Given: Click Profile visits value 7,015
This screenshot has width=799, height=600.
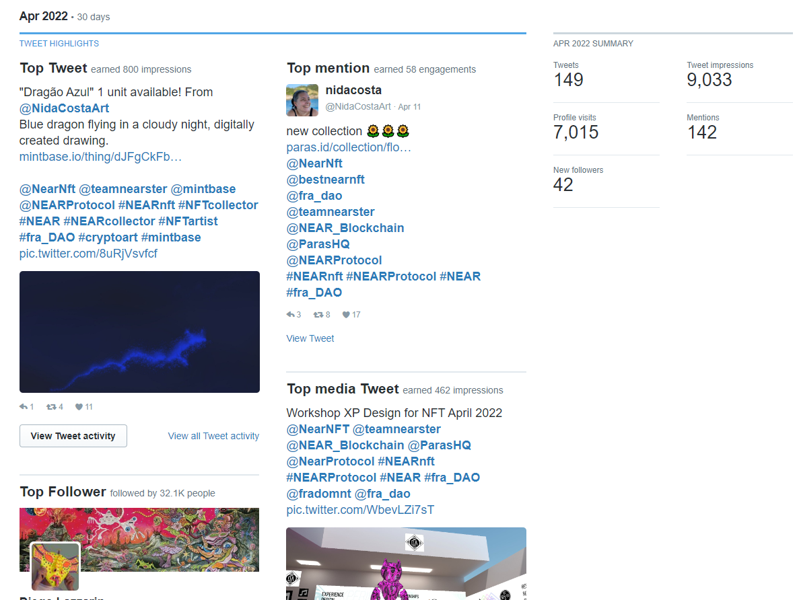Looking at the screenshot, I should pyautogui.click(x=576, y=133).
